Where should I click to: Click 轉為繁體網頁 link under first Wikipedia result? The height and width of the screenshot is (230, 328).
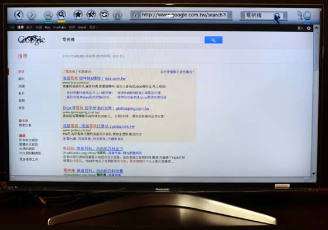[132, 153]
